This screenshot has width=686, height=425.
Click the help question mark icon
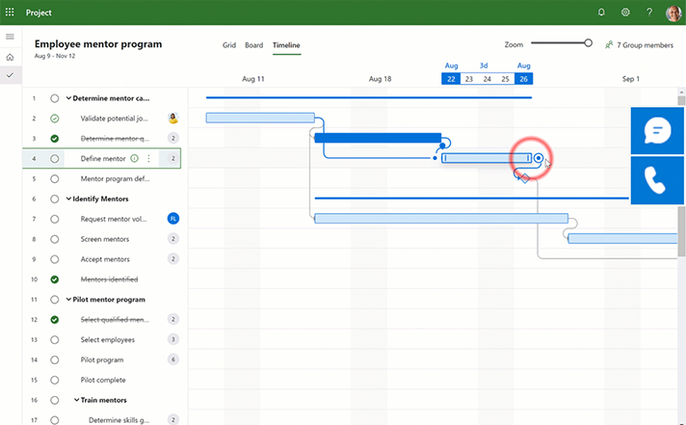click(x=649, y=13)
